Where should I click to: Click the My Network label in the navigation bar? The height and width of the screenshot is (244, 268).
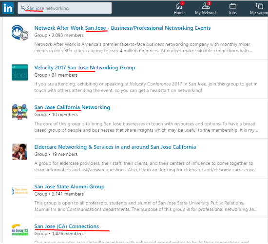tap(206, 13)
